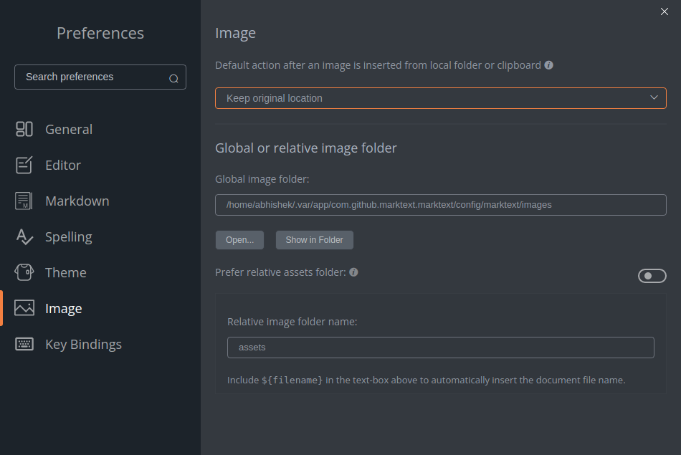The image size is (681, 455).
Task: Switch to the Image preferences section
Action: [x=65, y=308]
